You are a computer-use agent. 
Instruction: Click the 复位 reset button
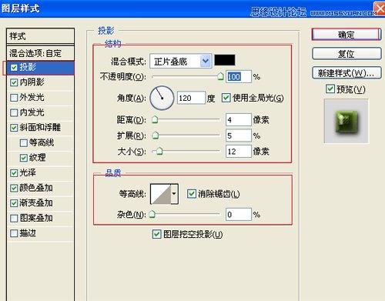coord(346,54)
